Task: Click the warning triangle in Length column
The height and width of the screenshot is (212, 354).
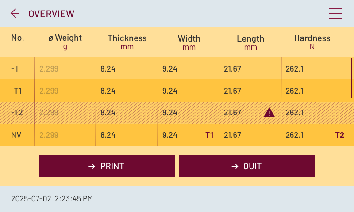Action: tap(269, 113)
